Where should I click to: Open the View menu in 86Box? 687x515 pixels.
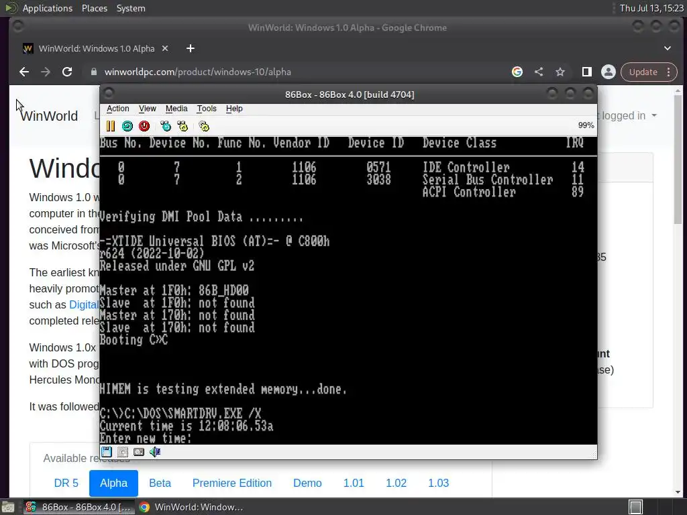coord(147,109)
